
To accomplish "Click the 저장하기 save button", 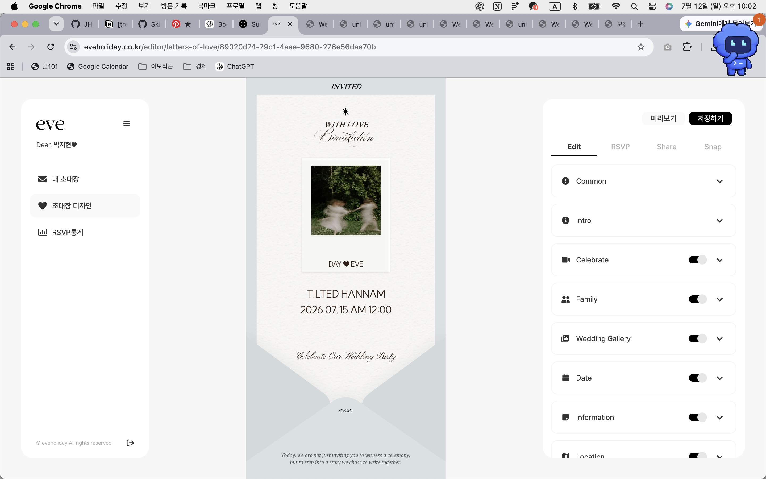I will click(x=710, y=118).
